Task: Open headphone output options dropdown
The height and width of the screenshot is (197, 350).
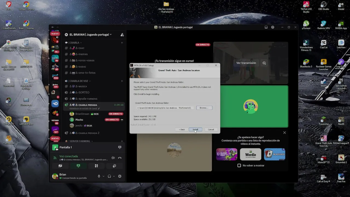Action: coord(114,176)
